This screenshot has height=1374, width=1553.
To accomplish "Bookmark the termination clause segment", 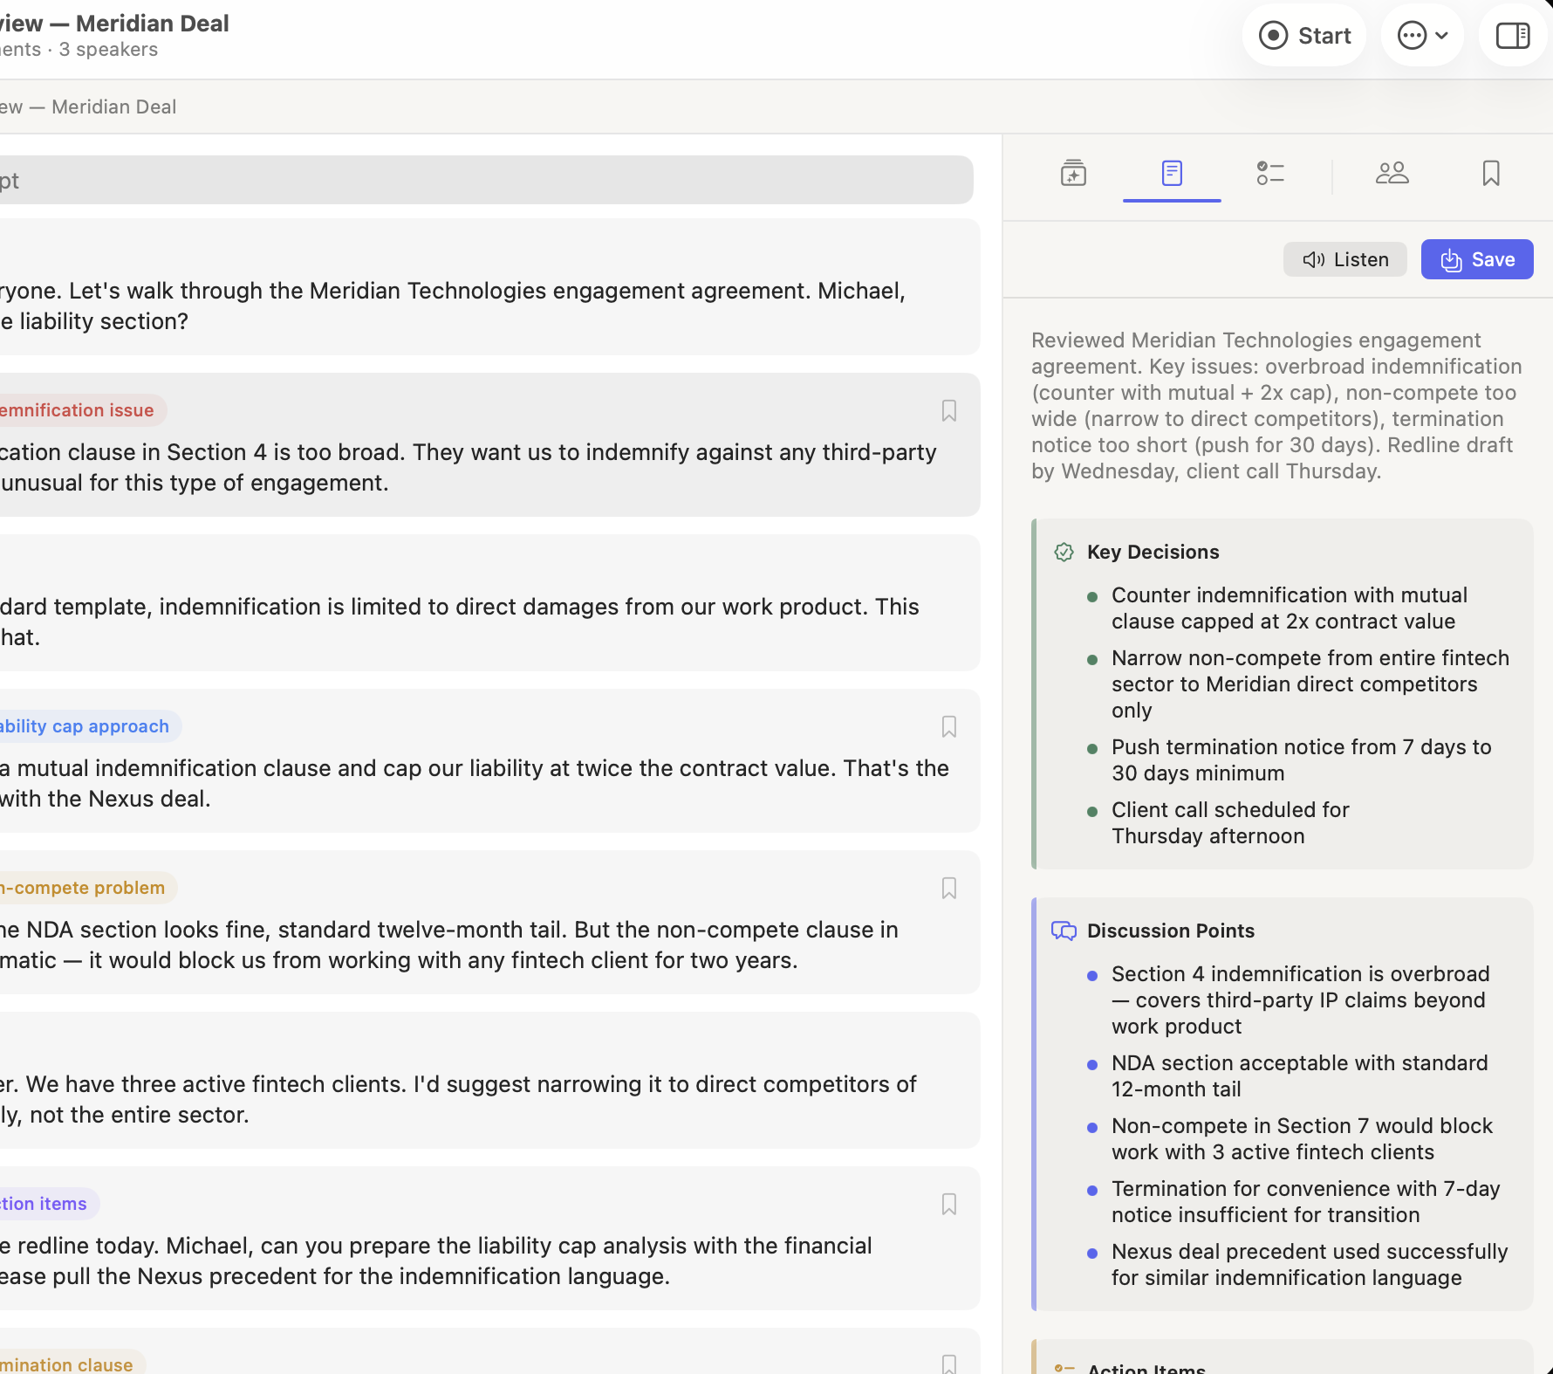I will pos(949,1364).
